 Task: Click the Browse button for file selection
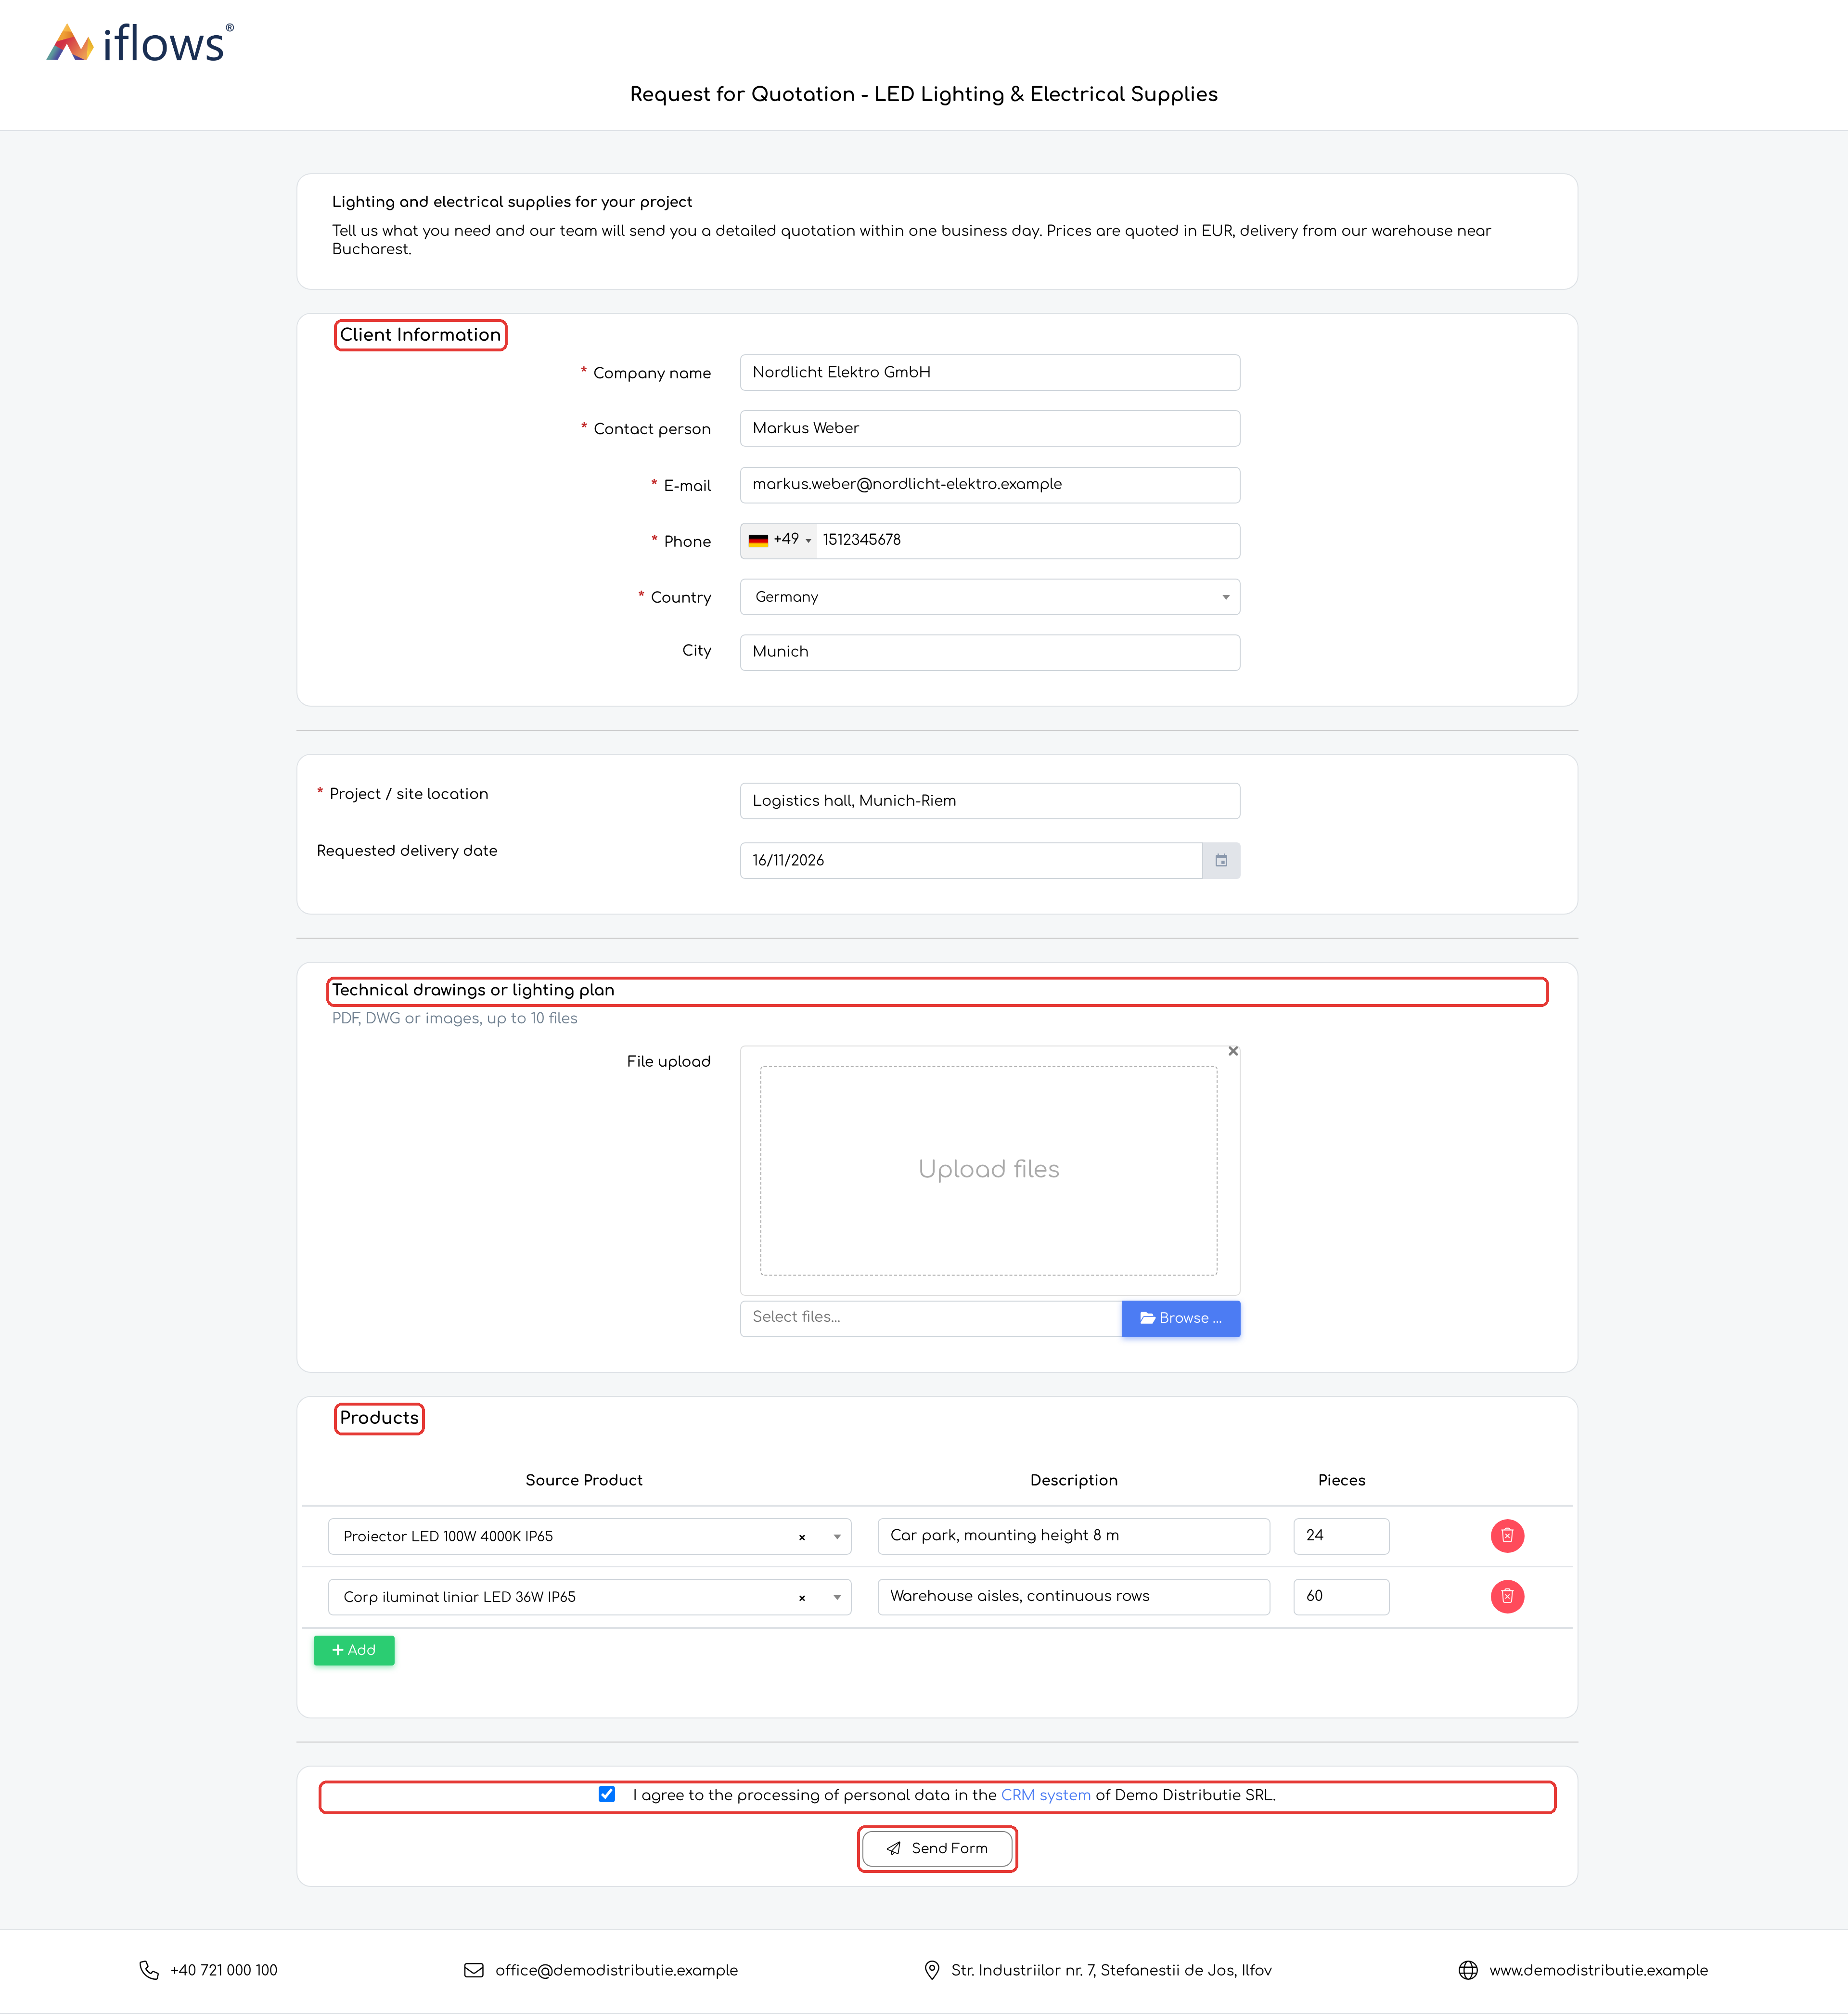[1181, 1318]
